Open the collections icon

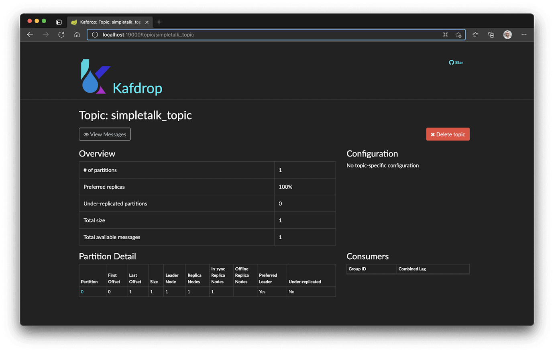491,35
